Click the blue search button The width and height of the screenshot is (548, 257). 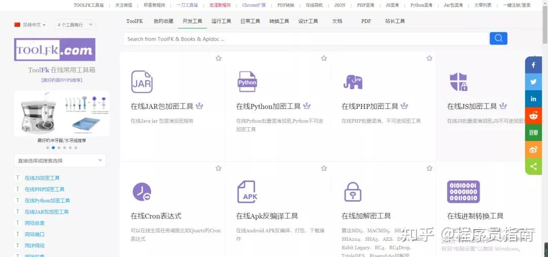[x=498, y=39]
